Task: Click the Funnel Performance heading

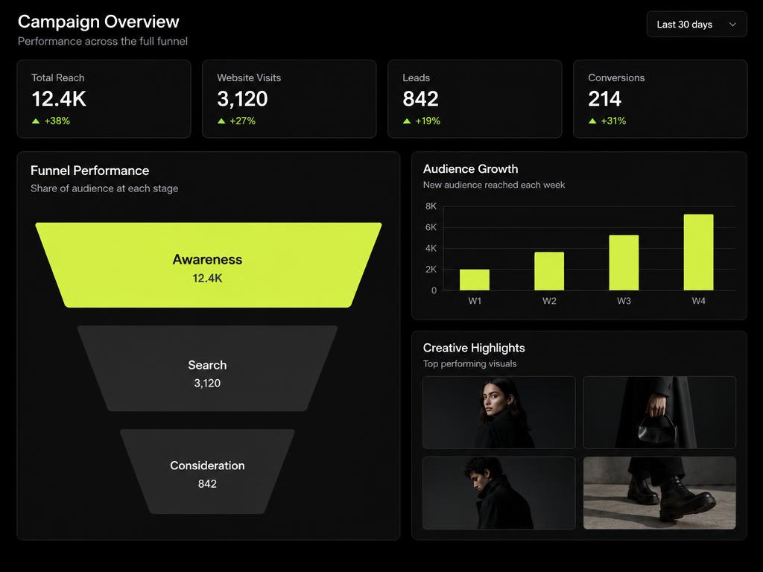Action: pyautogui.click(x=89, y=171)
